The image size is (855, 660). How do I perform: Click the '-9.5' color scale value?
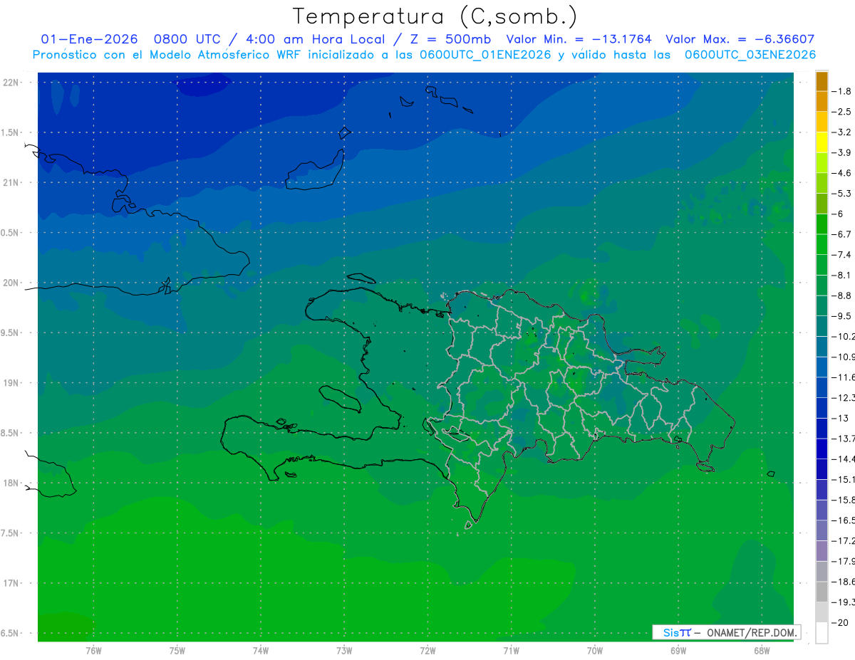tap(841, 315)
